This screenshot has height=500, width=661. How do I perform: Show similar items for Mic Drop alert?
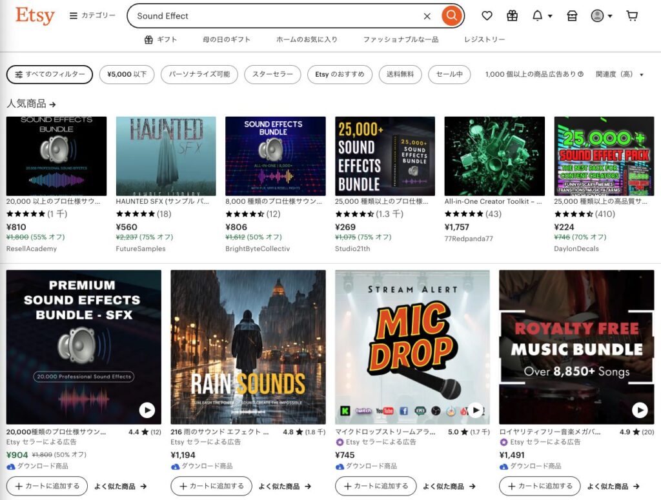[449, 486]
